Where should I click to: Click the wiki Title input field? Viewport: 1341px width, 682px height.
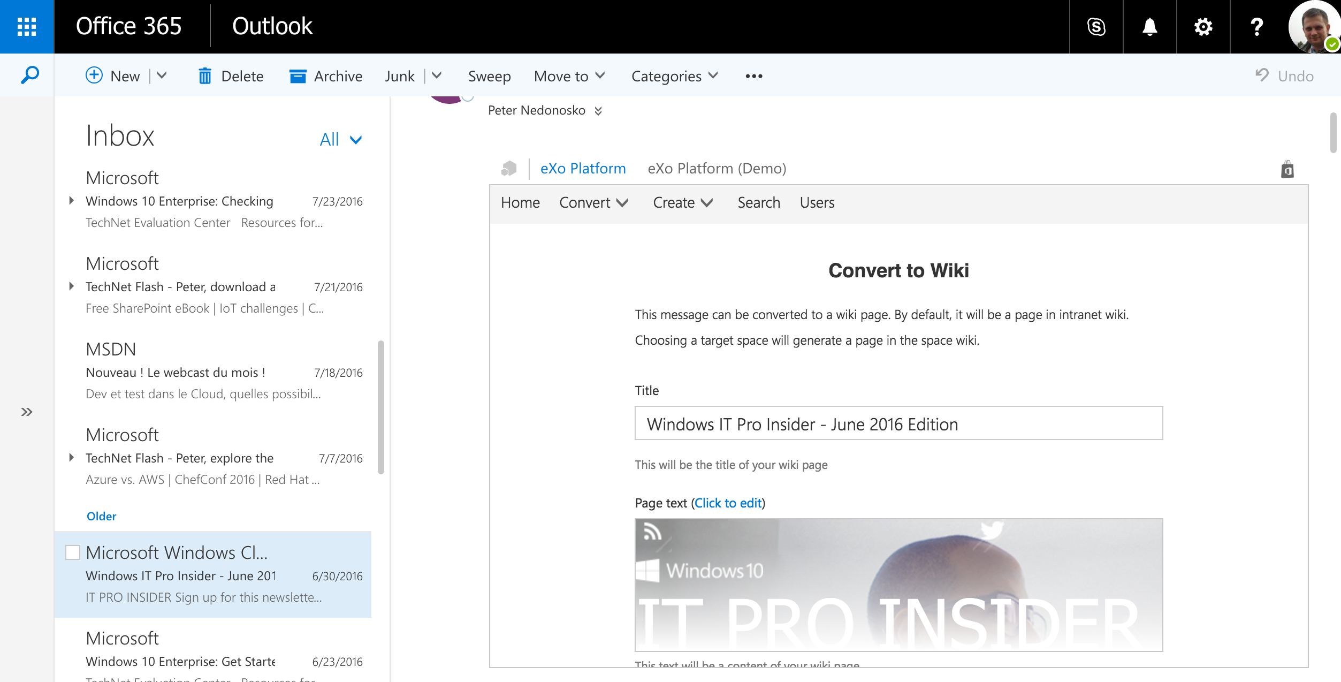click(x=898, y=423)
